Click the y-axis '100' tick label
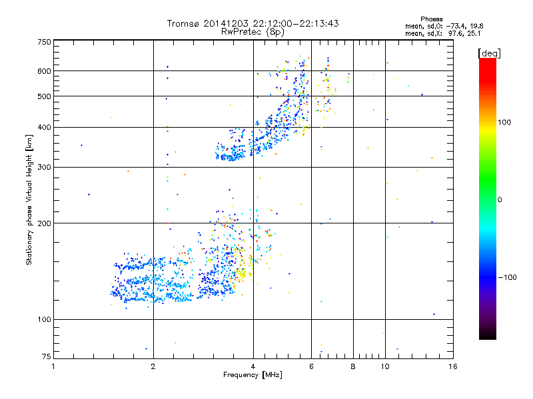The height and width of the screenshot is (399, 533). (x=44, y=320)
